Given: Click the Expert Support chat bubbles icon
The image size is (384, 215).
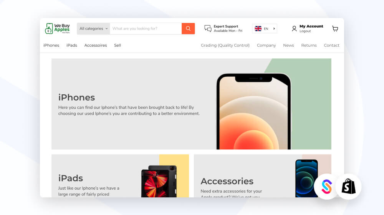Looking at the screenshot, I should [x=208, y=29].
